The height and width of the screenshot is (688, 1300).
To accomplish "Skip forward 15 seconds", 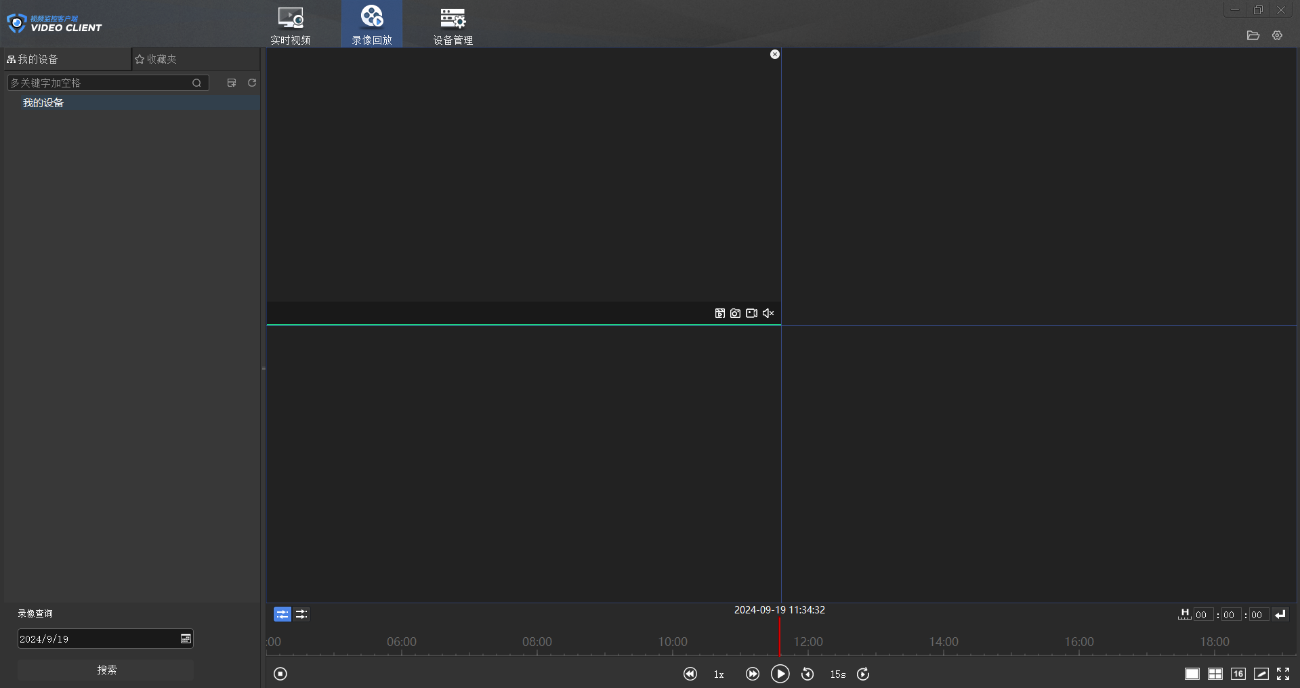I will [863, 674].
